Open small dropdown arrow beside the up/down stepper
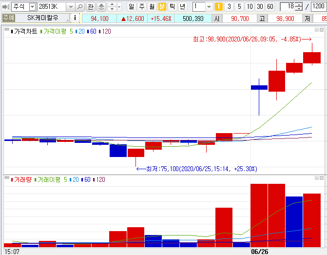Viewport: 327px width, 255px height. pyautogui.click(x=119, y=7)
